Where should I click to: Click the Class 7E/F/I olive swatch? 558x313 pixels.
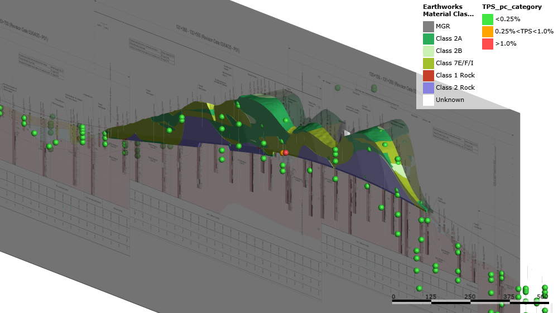[429, 63]
